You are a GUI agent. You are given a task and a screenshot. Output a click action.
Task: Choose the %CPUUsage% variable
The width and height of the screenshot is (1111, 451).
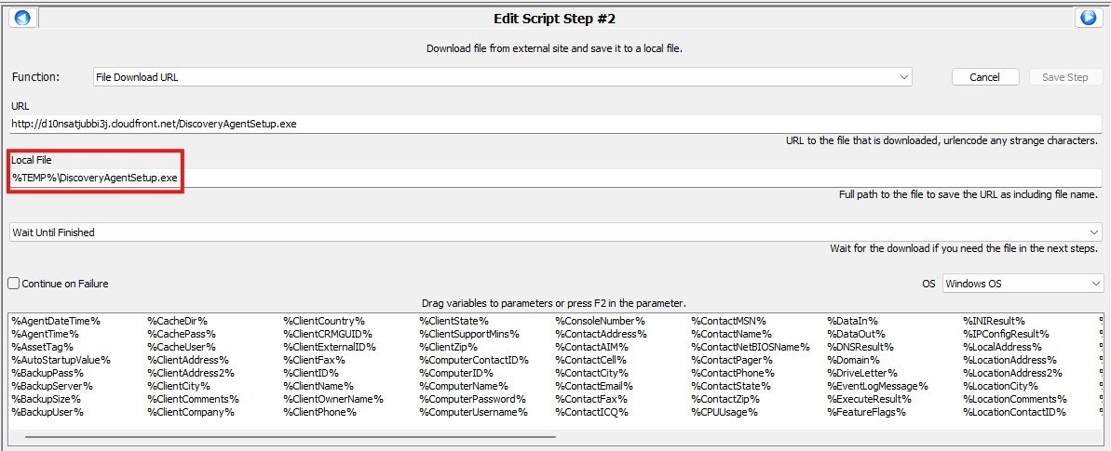tap(721, 412)
